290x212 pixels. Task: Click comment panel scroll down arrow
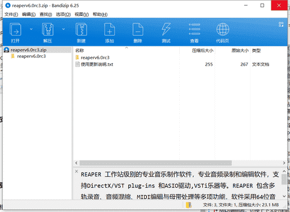(x=284, y=196)
